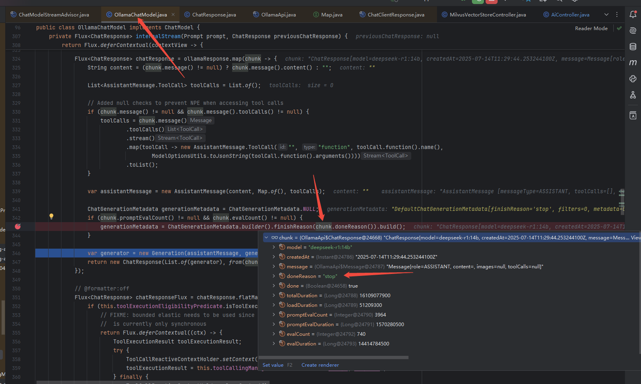
Task: Expand the promptEvalDuration field node
Action: pos(274,325)
